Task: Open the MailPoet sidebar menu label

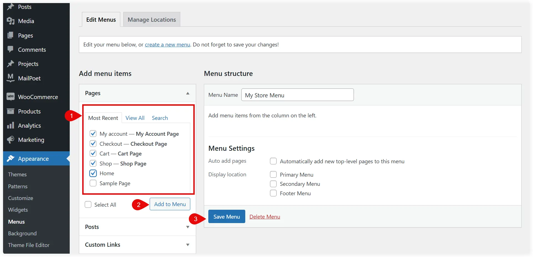Action: click(x=29, y=78)
